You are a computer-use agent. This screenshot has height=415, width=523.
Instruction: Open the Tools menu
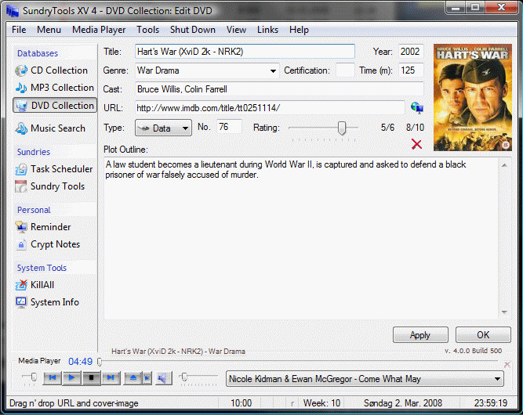tap(147, 30)
